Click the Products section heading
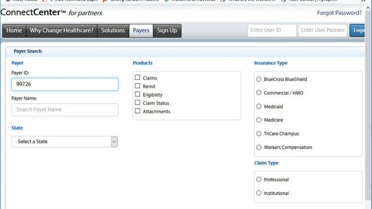 click(x=142, y=63)
